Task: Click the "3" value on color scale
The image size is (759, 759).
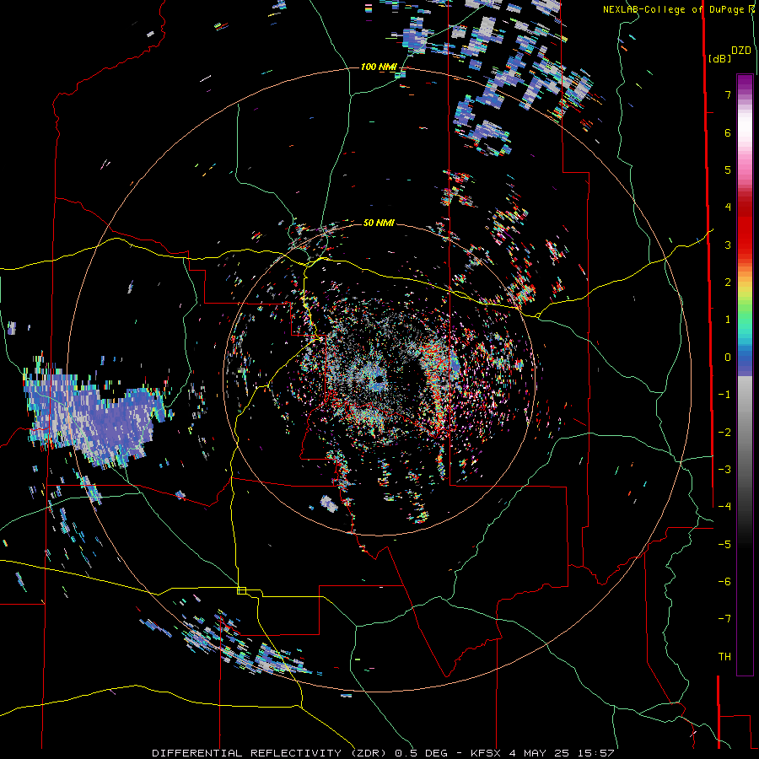Action: (728, 245)
